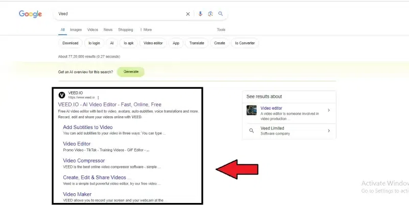Select the App filter chip
409x205 pixels.
176,43
